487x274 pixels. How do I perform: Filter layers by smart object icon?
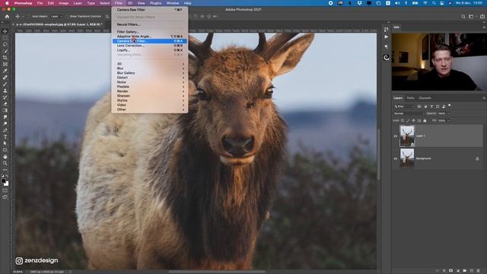tap(444, 107)
